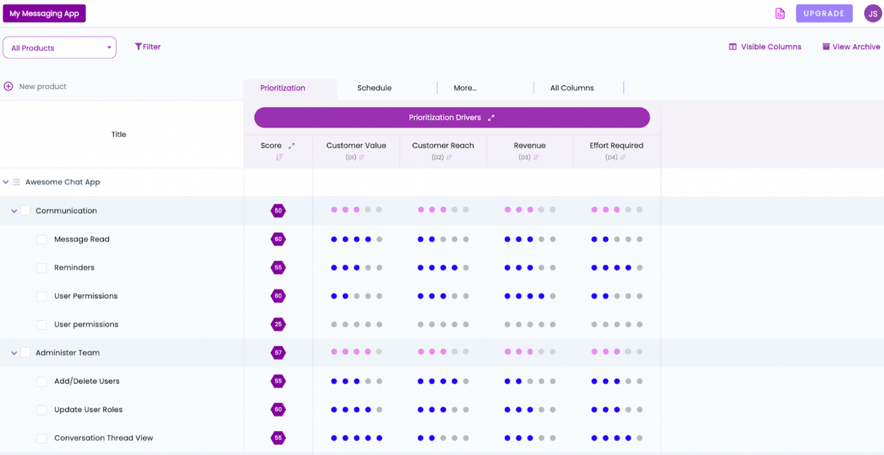884x455 pixels.
Task: Expand the Prioritization Drivers header arrows icon
Action: pos(491,118)
